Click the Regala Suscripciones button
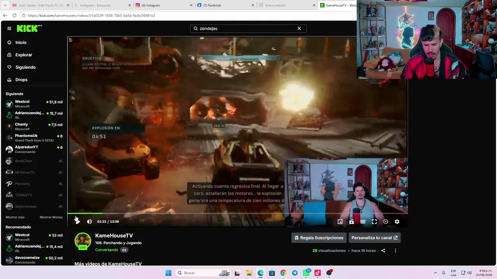The width and height of the screenshot is (497, 279). pos(319,238)
